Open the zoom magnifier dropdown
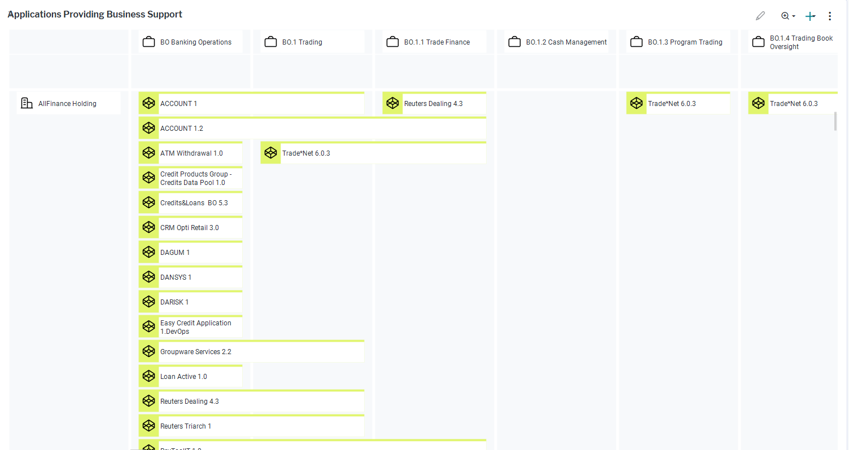This screenshot has width=849, height=450. [x=788, y=16]
